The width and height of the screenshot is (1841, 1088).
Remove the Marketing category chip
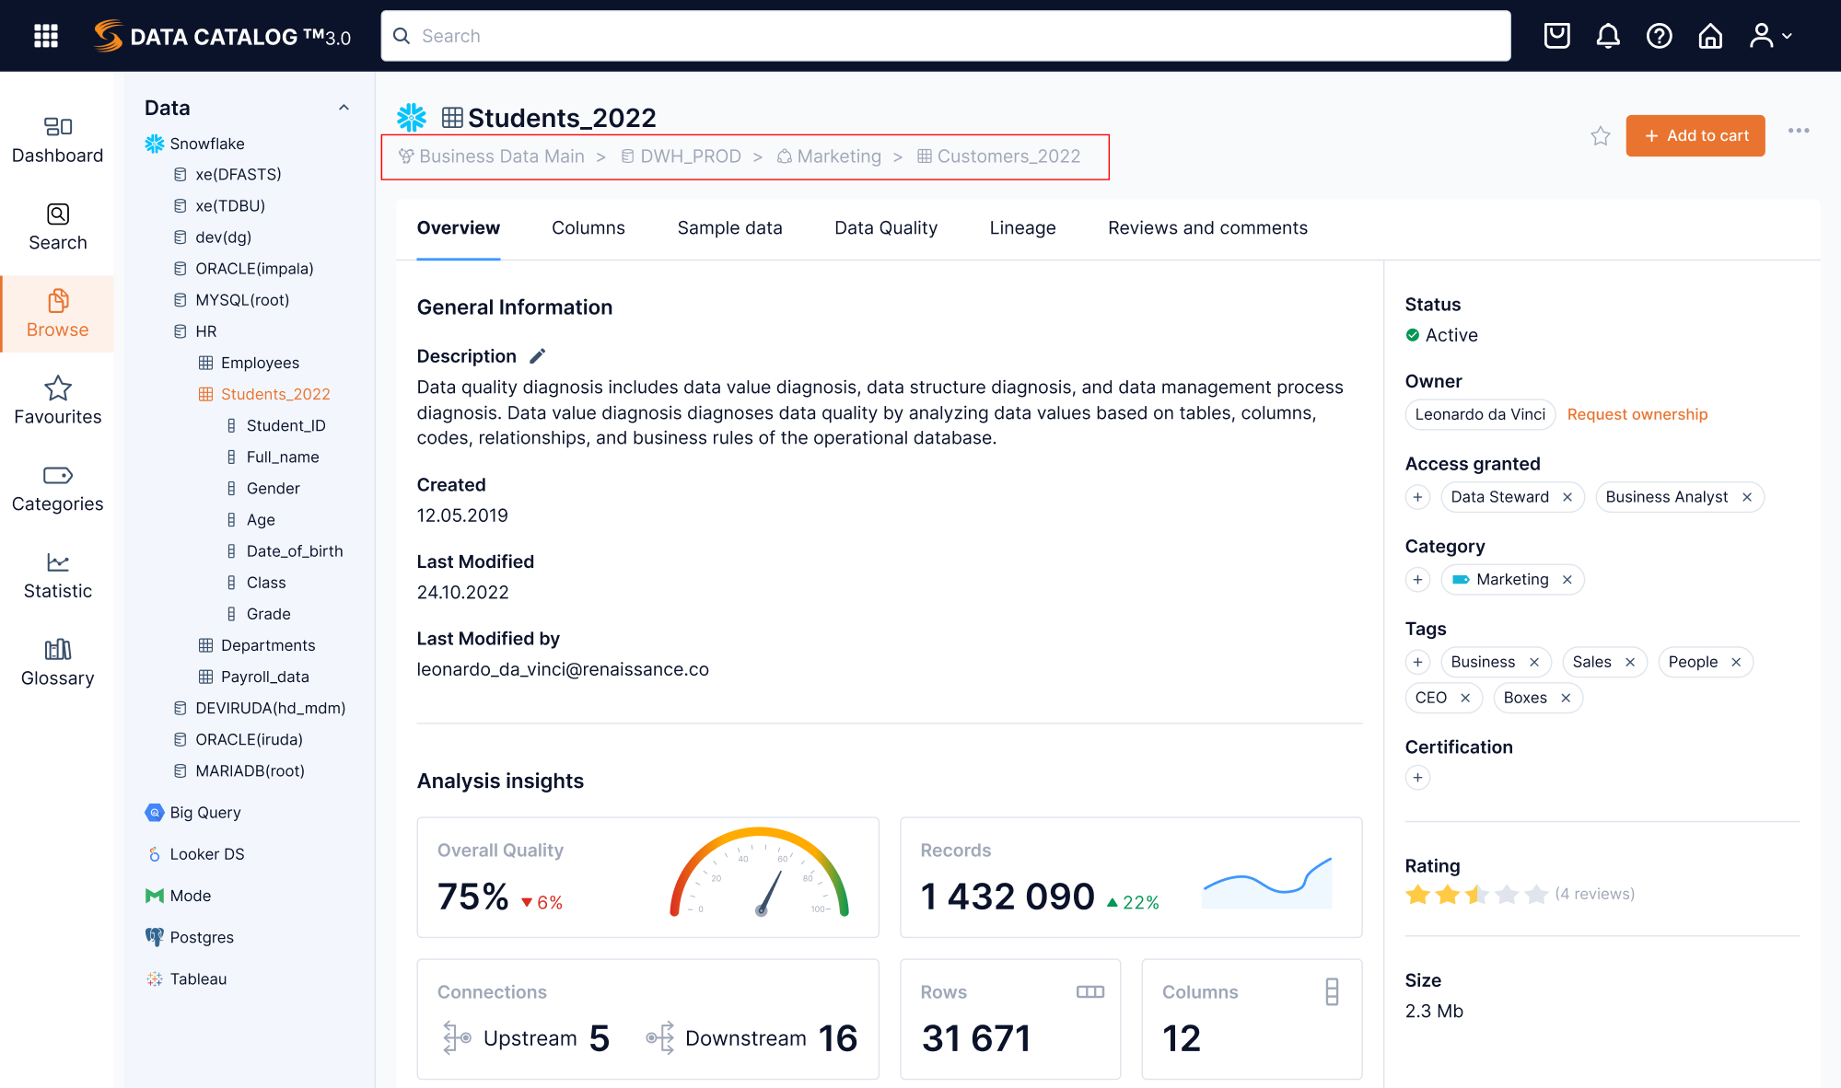tap(1567, 579)
